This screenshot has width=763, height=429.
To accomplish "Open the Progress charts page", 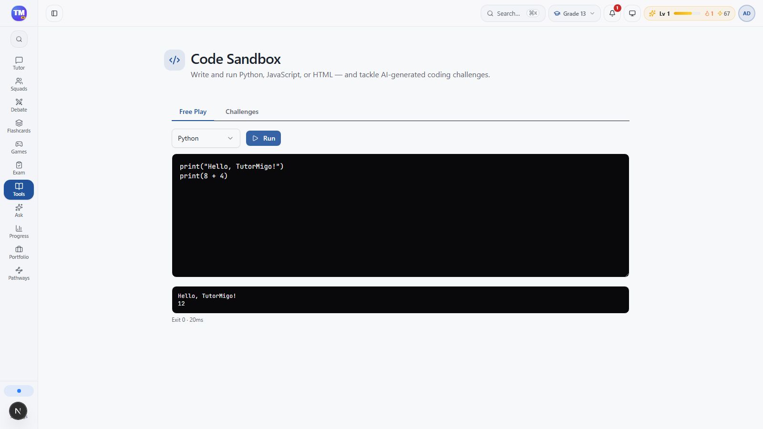I will 19,232.
